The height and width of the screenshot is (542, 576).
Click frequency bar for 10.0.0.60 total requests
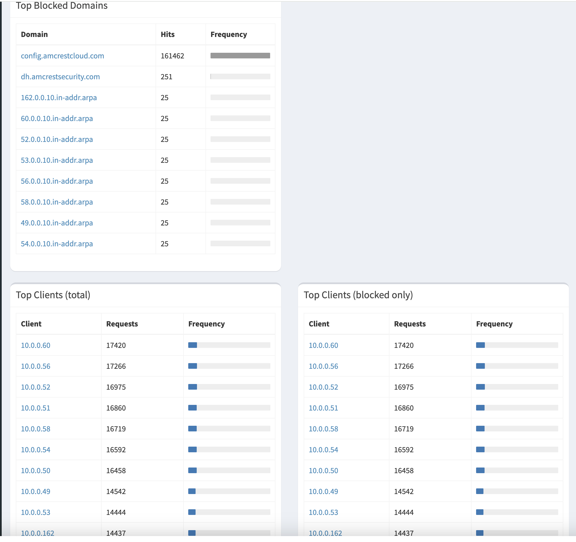point(229,345)
